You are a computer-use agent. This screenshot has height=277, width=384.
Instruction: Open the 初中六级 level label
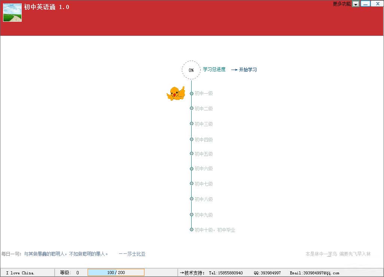pos(204,168)
